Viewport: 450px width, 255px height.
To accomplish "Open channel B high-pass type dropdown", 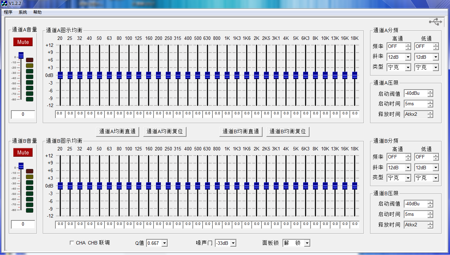I will (x=408, y=178).
